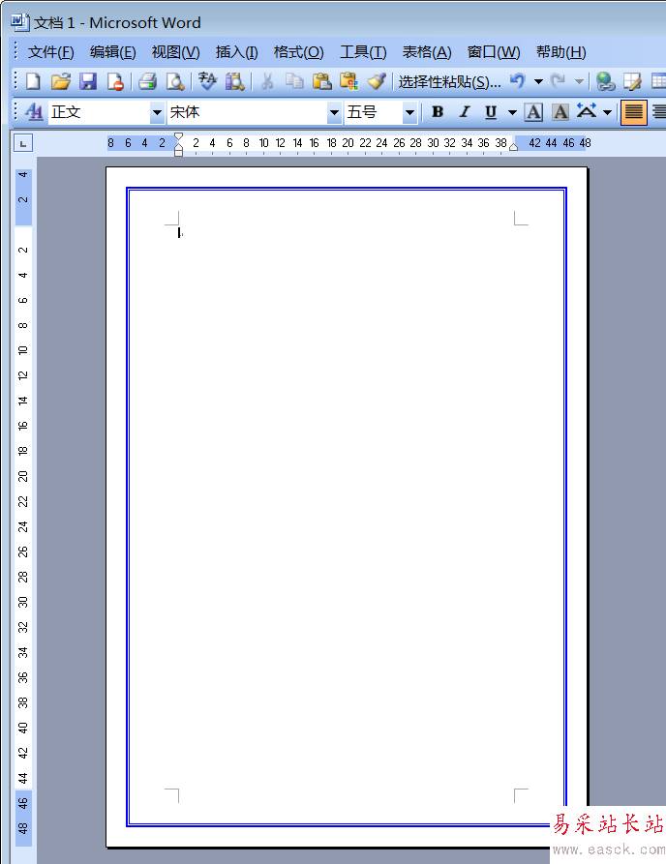Viewport: 666px width, 864px height.
Task: Toggle character border A icon
Action: 533,112
